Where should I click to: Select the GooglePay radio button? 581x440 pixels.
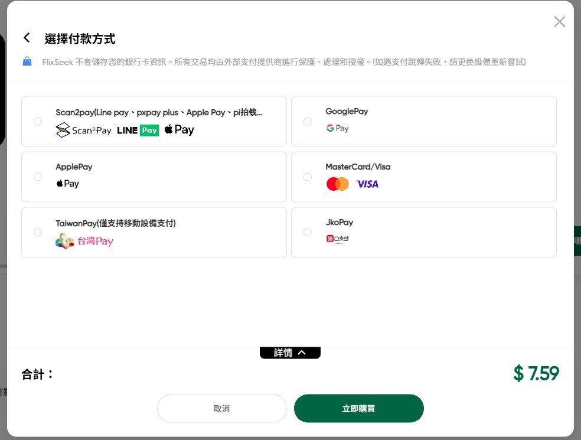pyautogui.click(x=308, y=121)
